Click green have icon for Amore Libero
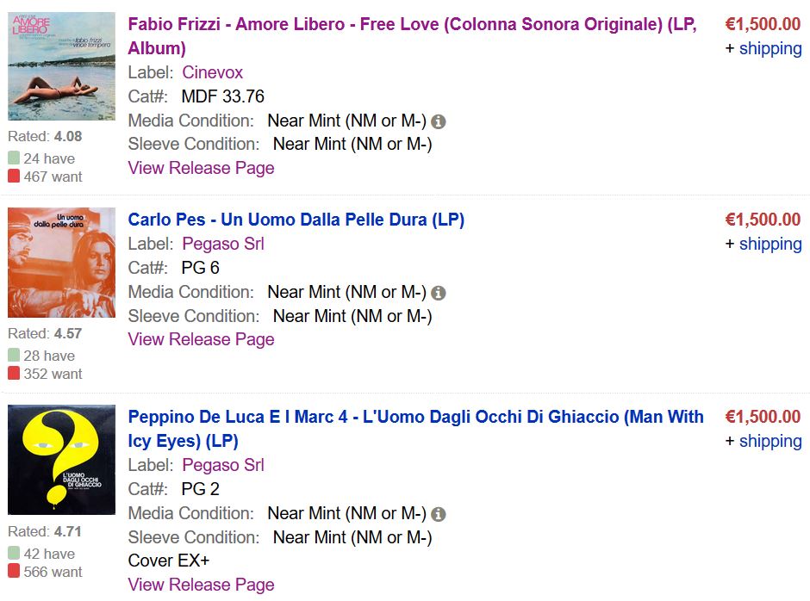The width and height of the screenshot is (810, 601). click(x=14, y=158)
